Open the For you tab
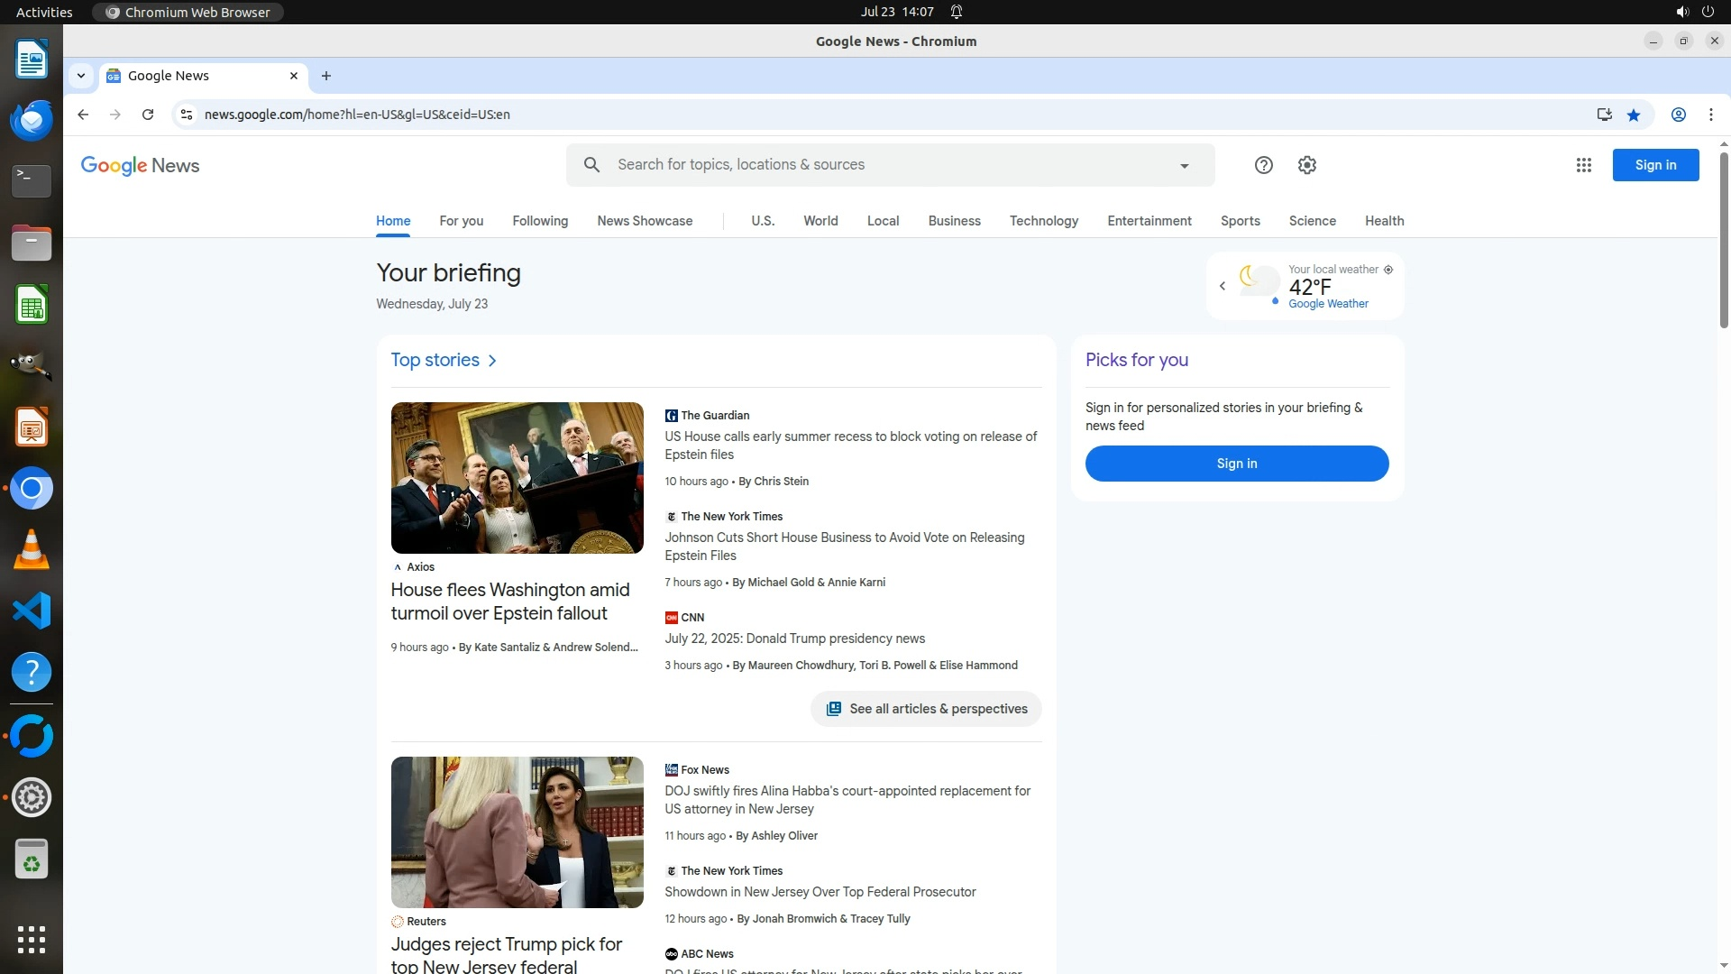This screenshot has height=974, width=1731. 461,221
